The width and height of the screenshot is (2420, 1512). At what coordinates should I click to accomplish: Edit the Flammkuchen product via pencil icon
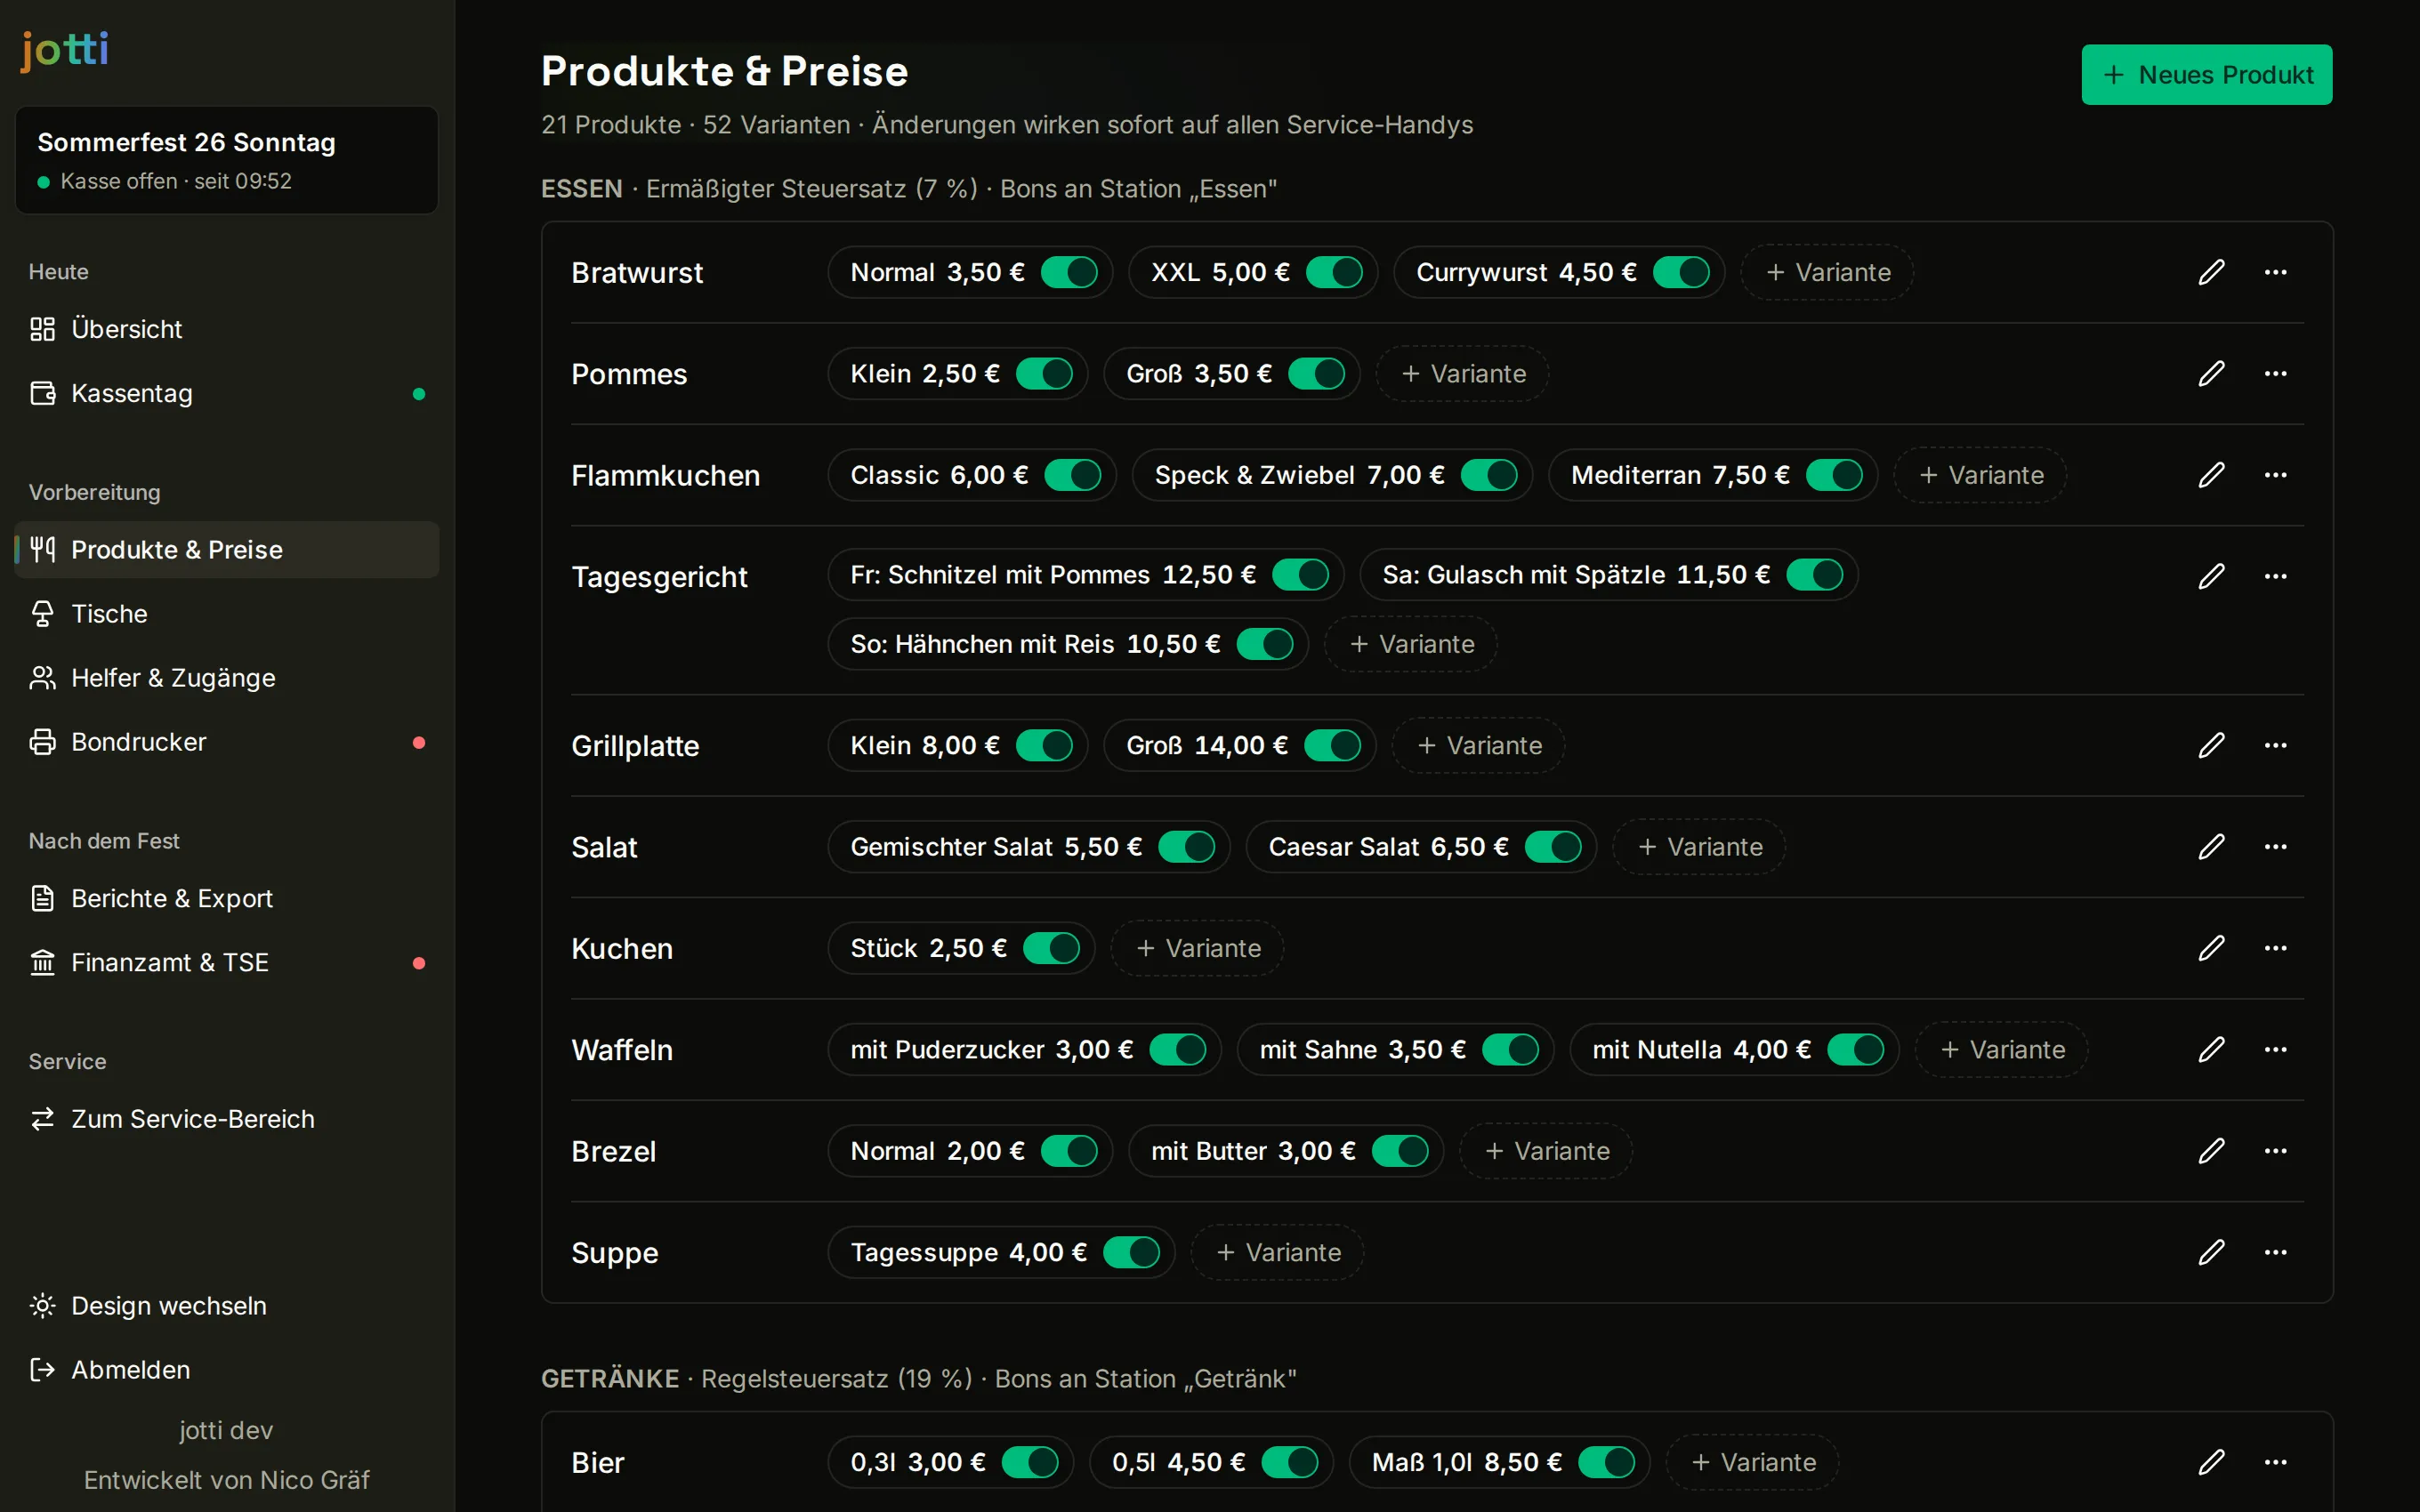point(2211,474)
